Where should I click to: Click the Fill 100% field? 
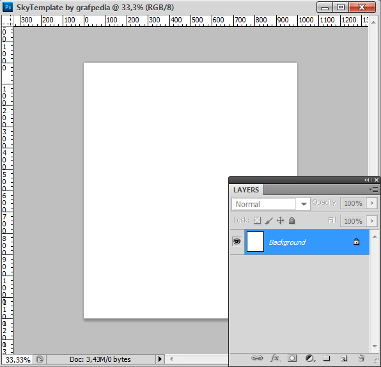[x=353, y=221]
